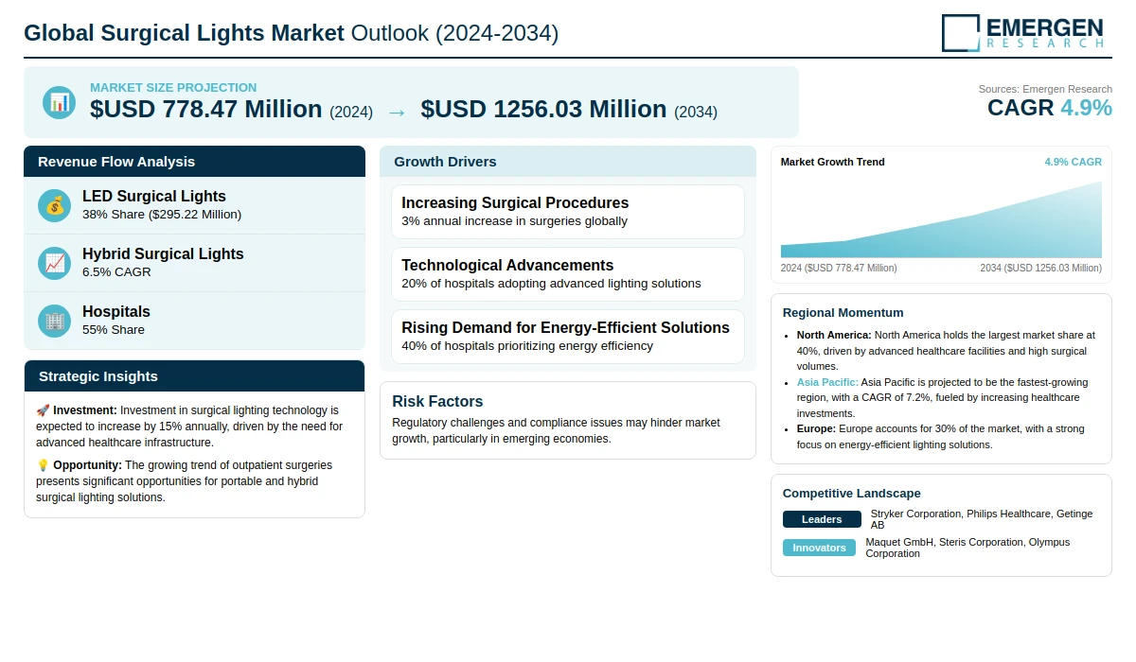
Task: Click the Risk Factors heading
Action: click(437, 401)
